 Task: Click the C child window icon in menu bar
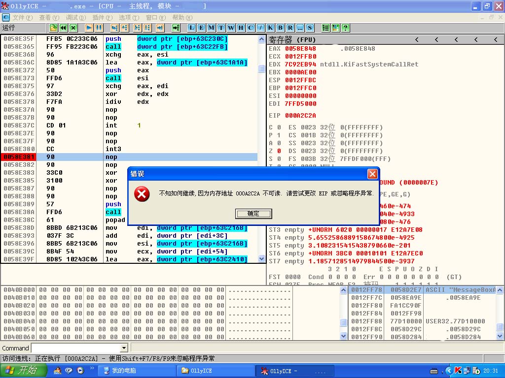pos(5,17)
